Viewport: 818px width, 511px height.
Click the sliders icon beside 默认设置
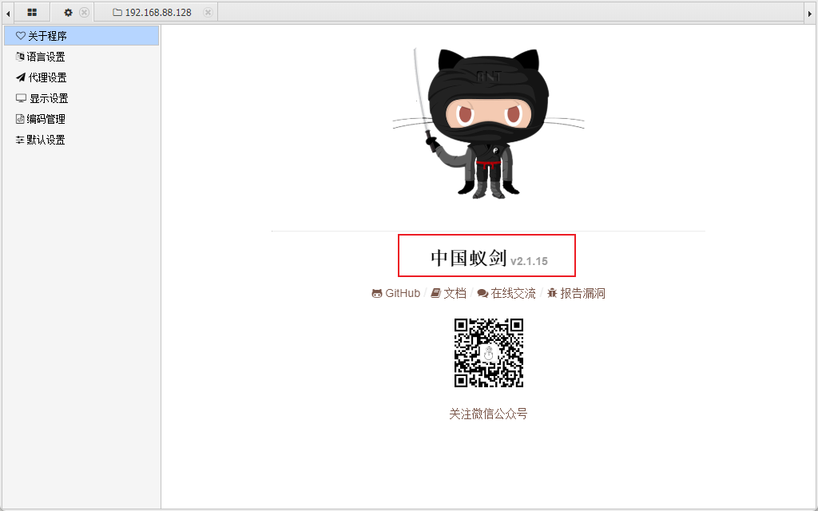(20, 140)
